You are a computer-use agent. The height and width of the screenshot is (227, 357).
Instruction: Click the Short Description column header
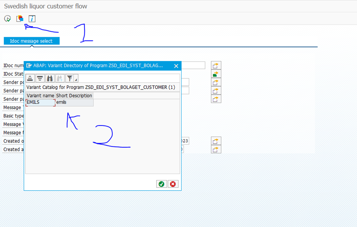click(74, 95)
